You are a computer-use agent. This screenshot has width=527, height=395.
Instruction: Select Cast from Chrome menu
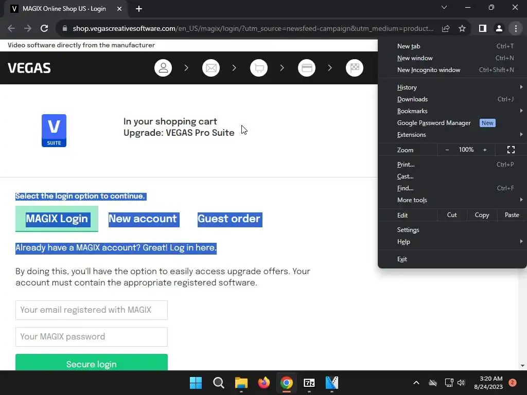(452, 176)
